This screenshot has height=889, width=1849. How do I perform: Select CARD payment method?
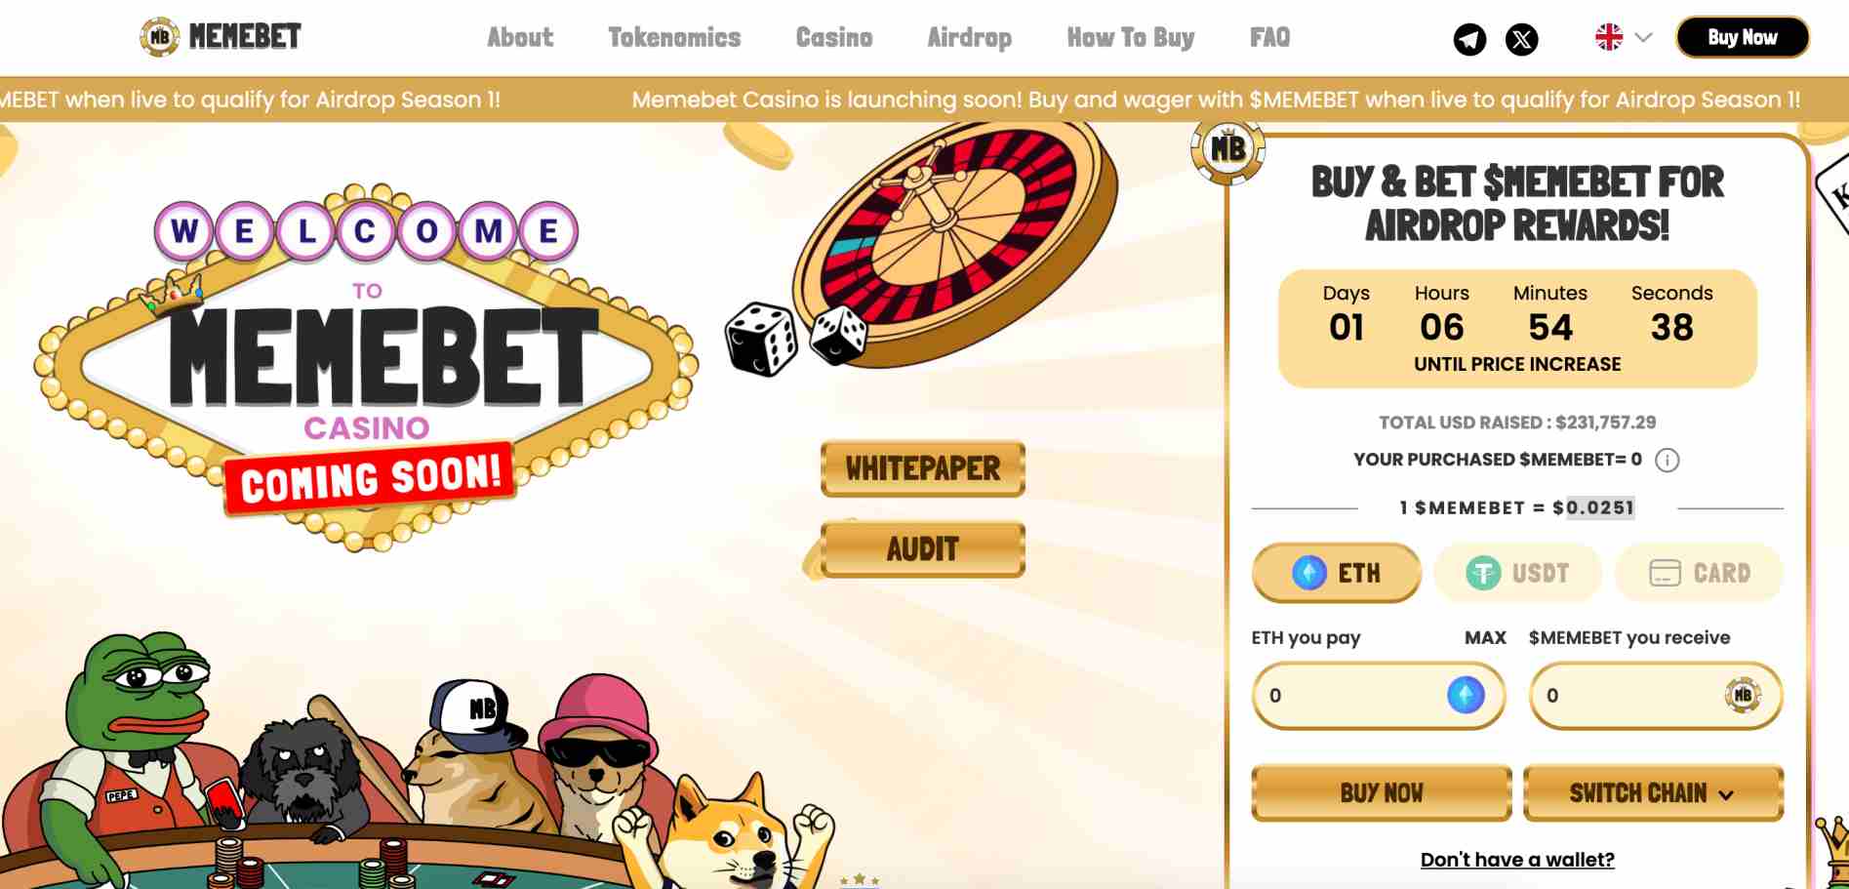tap(1699, 573)
